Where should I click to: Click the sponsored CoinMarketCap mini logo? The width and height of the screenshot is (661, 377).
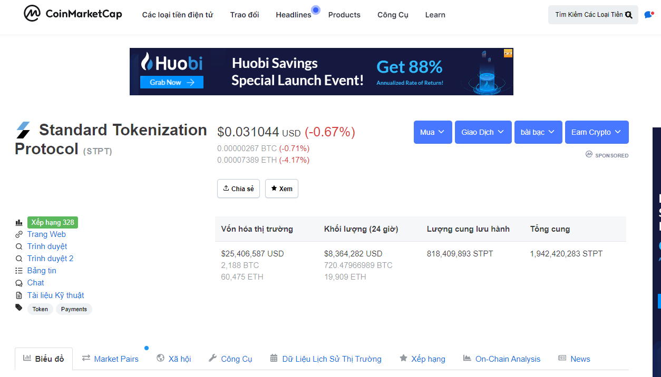click(x=589, y=154)
